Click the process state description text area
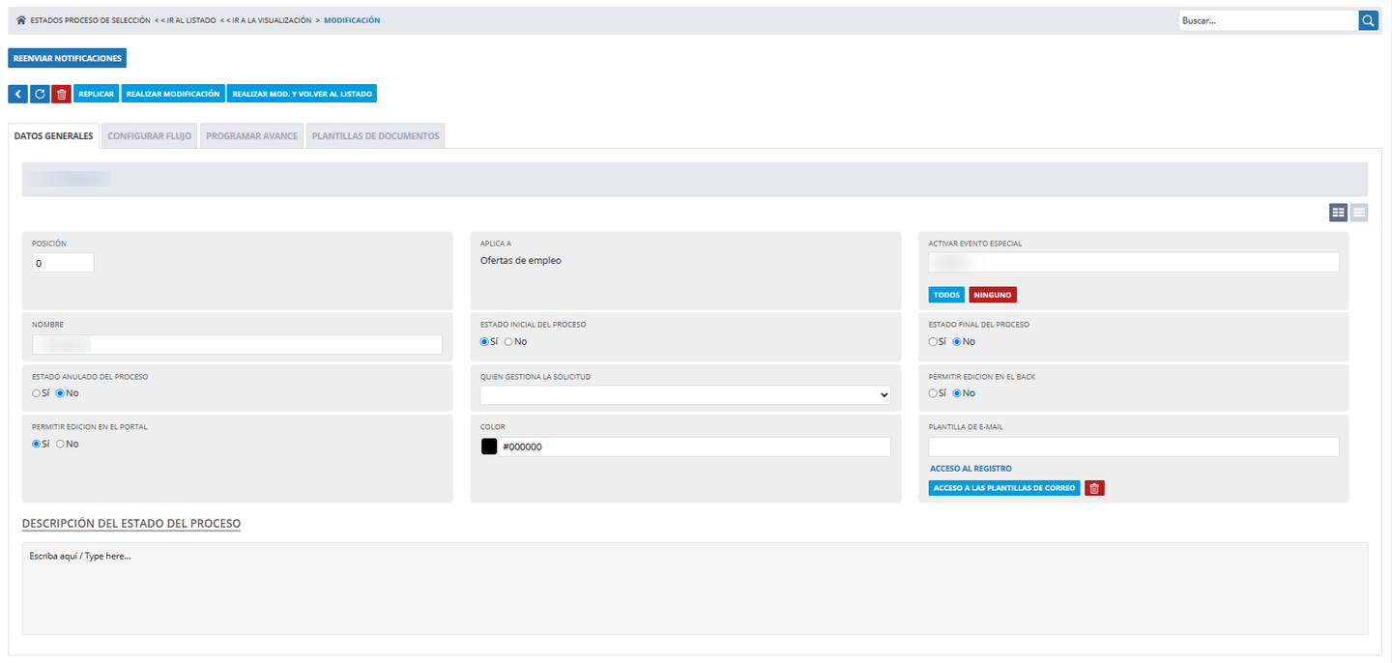The height and width of the screenshot is (663, 1392). pyautogui.click(x=695, y=589)
